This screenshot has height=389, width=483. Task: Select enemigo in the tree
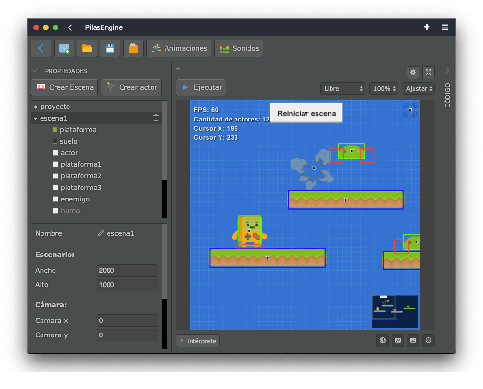tap(75, 199)
